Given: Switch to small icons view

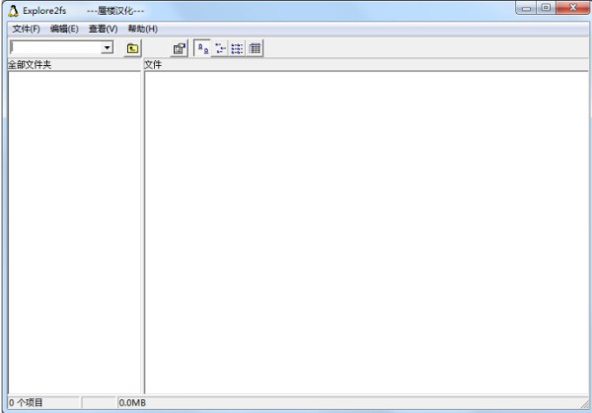Looking at the screenshot, I should pos(220,47).
